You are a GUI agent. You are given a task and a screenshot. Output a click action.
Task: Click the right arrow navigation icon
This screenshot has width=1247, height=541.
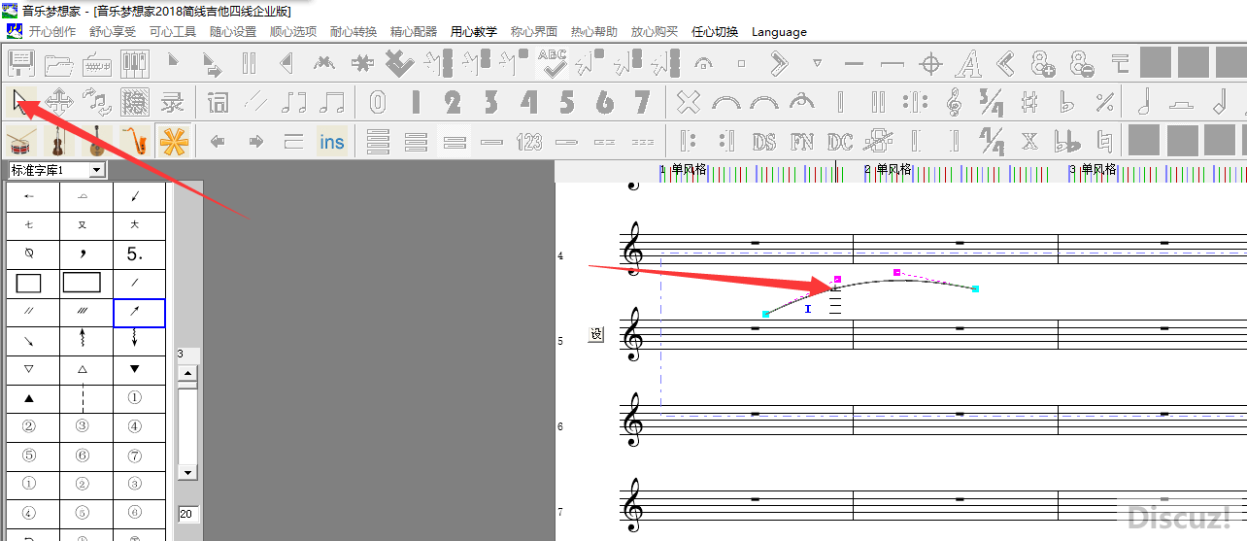coord(256,142)
